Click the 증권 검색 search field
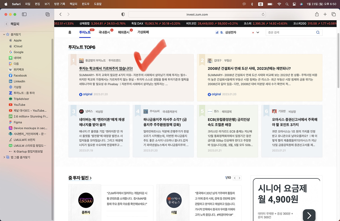340x221 pixels. pos(294,32)
